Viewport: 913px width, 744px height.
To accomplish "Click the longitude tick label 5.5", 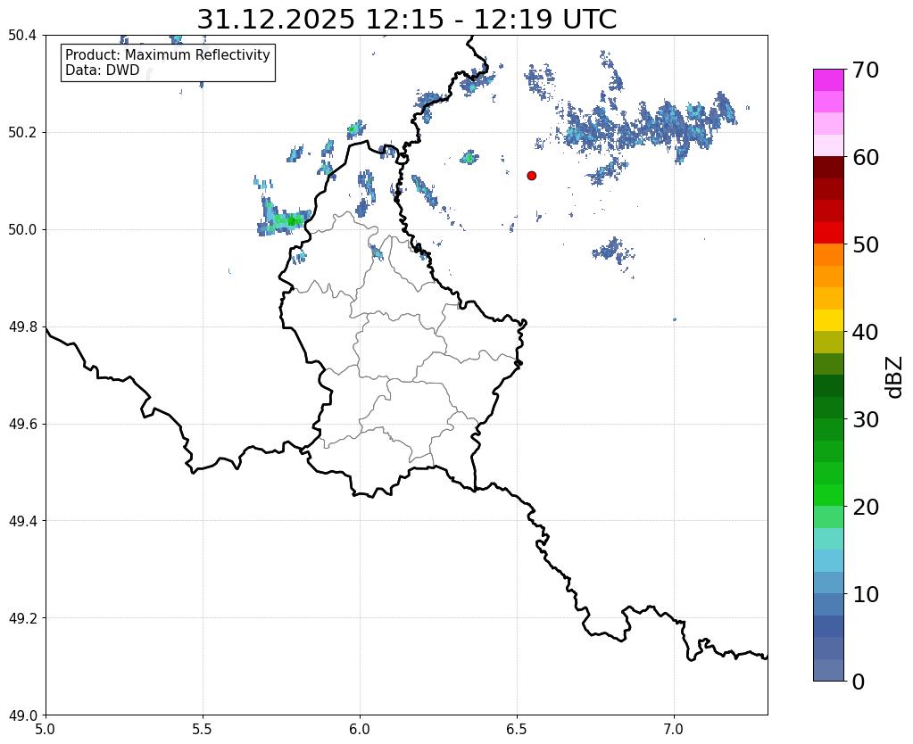I will pyautogui.click(x=203, y=729).
